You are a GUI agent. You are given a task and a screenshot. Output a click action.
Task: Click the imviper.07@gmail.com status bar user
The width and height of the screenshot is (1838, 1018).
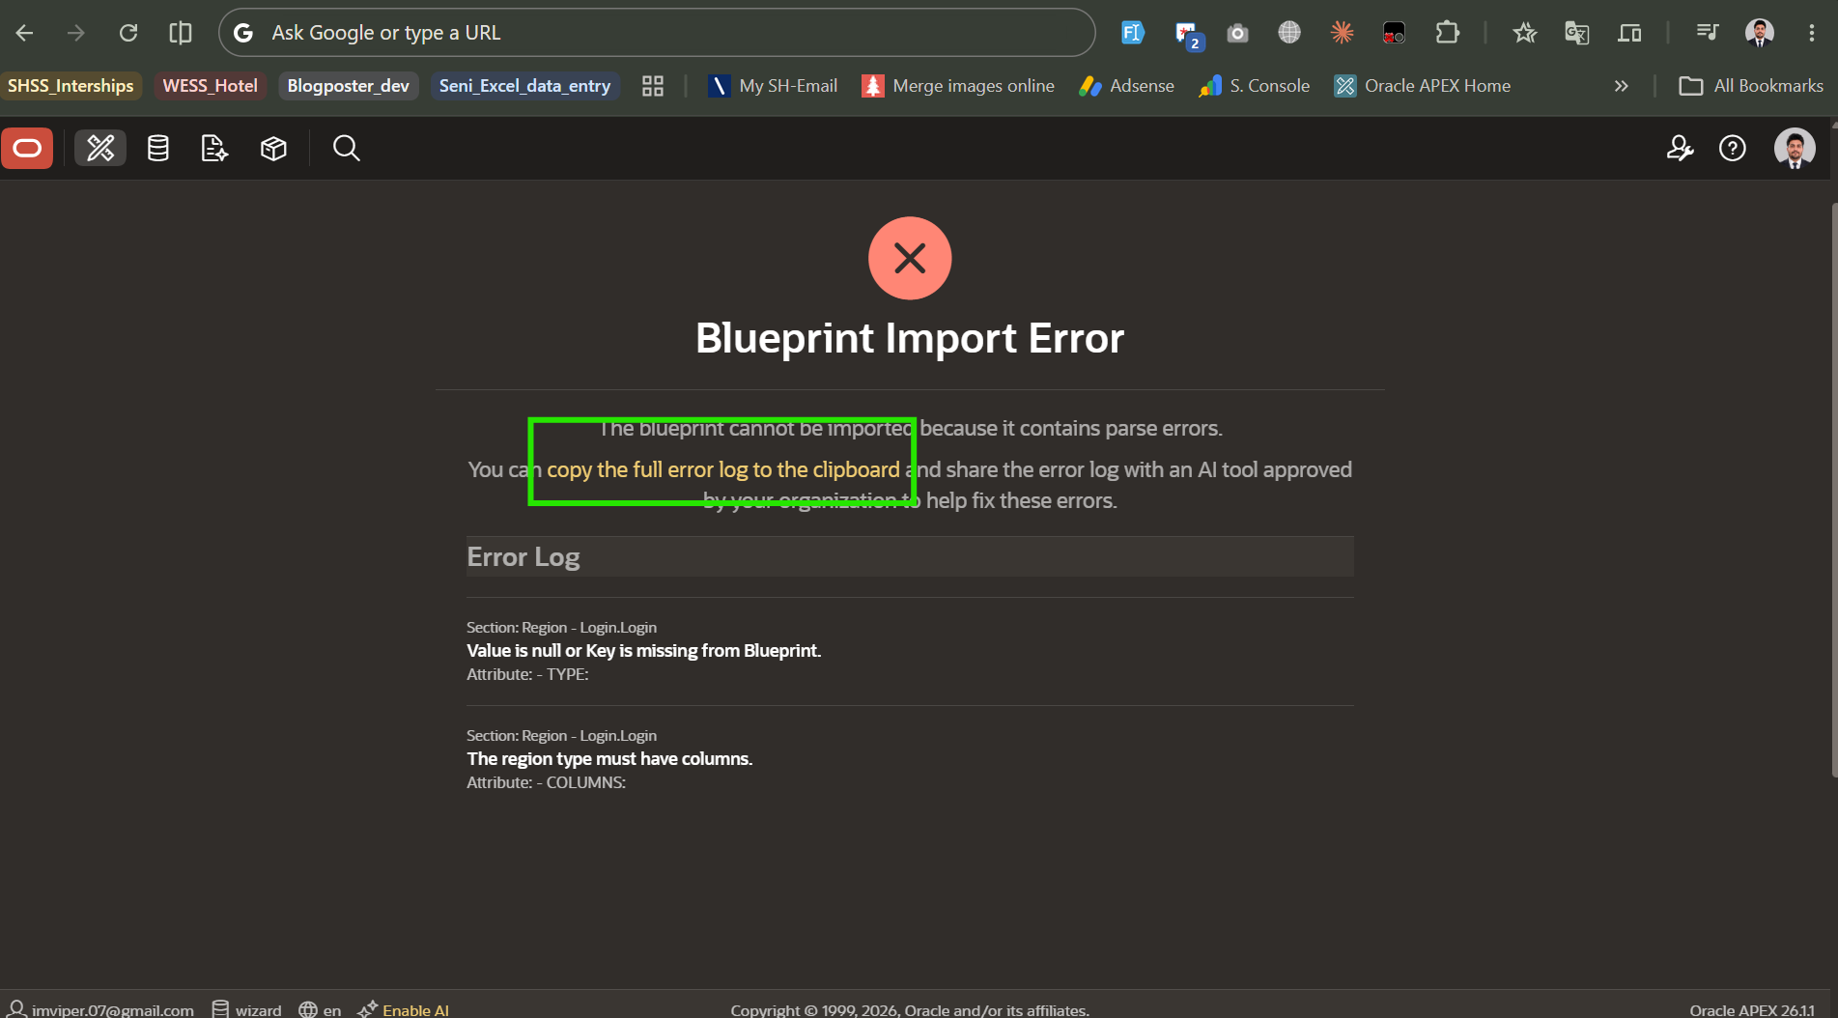point(101,1009)
